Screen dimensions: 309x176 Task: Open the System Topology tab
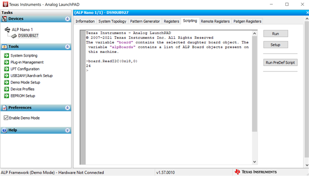point(112,21)
